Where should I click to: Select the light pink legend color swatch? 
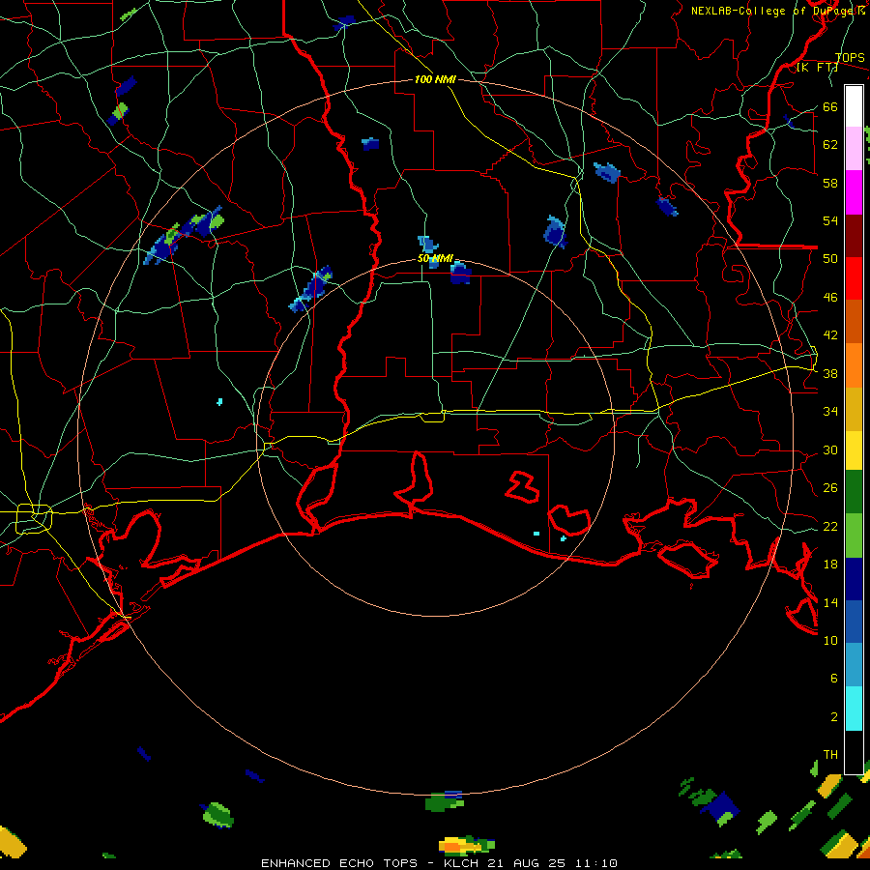(854, 148)
